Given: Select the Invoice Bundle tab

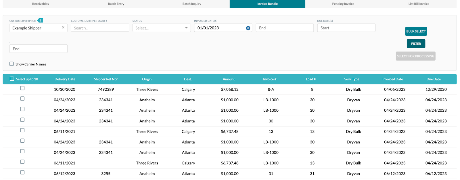Looking at the screenshot, I should click(x=267, y=4).
